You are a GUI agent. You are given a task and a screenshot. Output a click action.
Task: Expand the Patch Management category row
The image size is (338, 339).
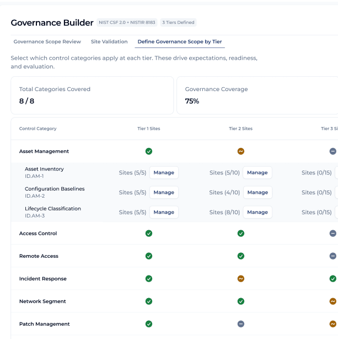(45, 324)
